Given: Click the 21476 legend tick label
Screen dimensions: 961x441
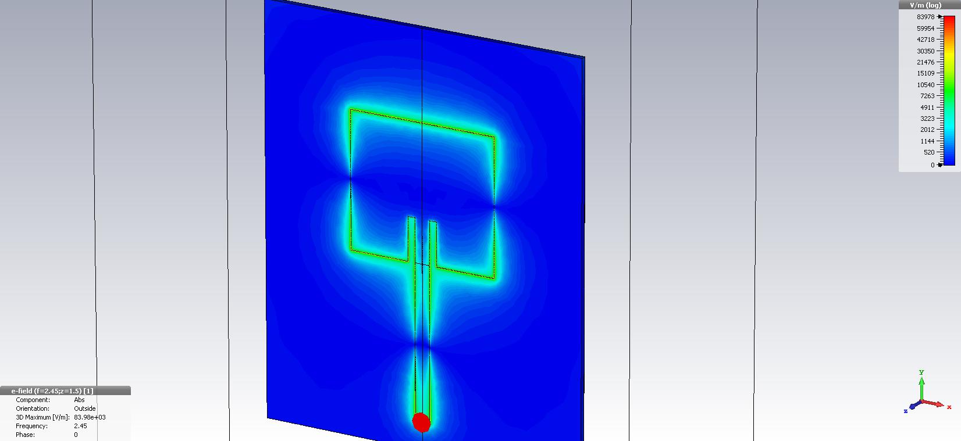Looking at the screenshot, I should pos(926,62).
